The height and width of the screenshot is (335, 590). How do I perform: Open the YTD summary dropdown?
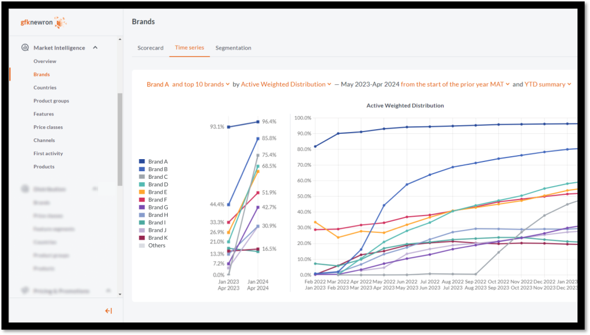click(548, 84)
